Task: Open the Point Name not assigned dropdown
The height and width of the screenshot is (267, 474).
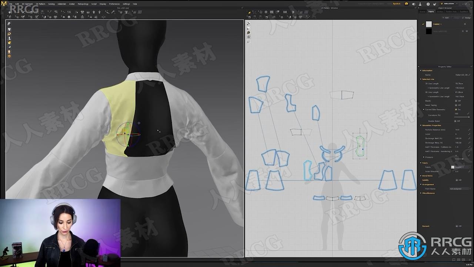Action: [x=460, y=189]
